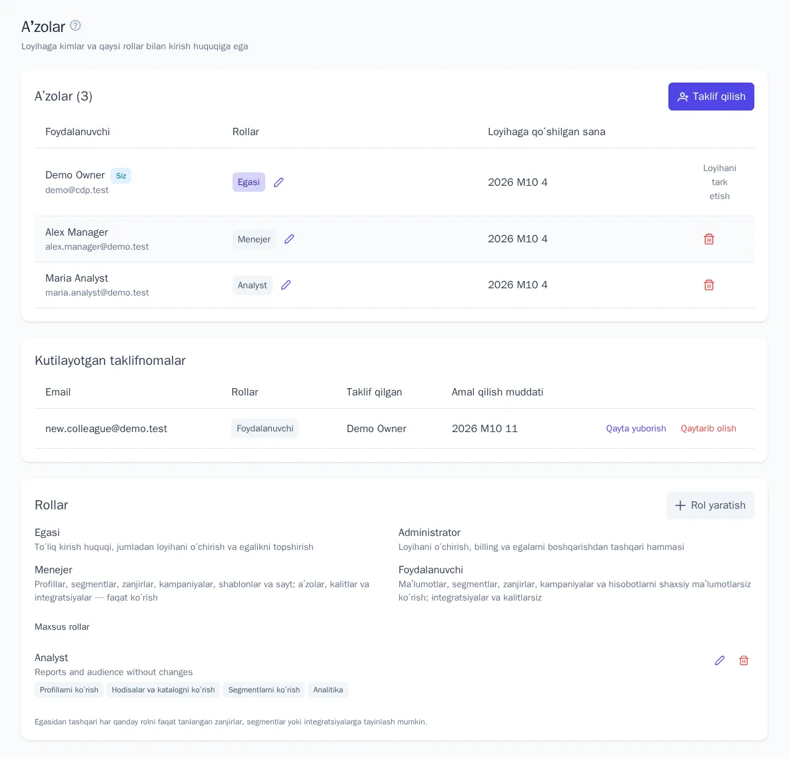Screen dimensions: 789x759
Task: Click the help icon next to A'zolar heading
Action: click(75, 25)
